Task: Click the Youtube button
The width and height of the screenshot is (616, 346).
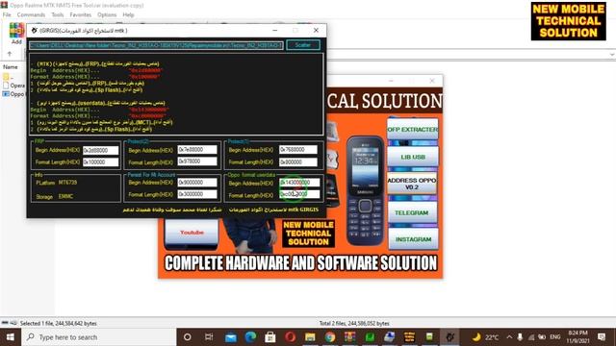Action: [192, 233]
